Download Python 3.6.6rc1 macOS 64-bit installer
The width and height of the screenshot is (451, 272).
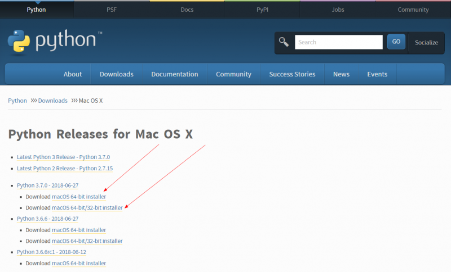[79, 263]
